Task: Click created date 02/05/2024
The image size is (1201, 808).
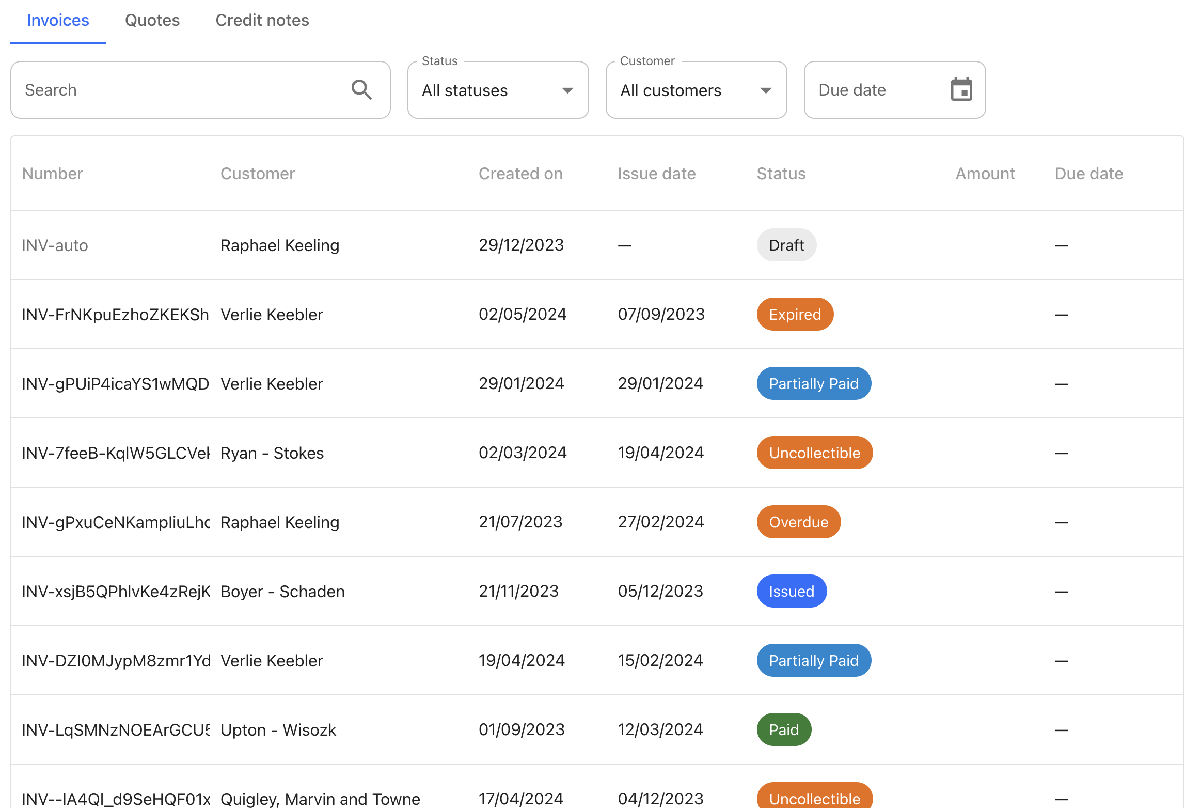Action: coord(523,314)
